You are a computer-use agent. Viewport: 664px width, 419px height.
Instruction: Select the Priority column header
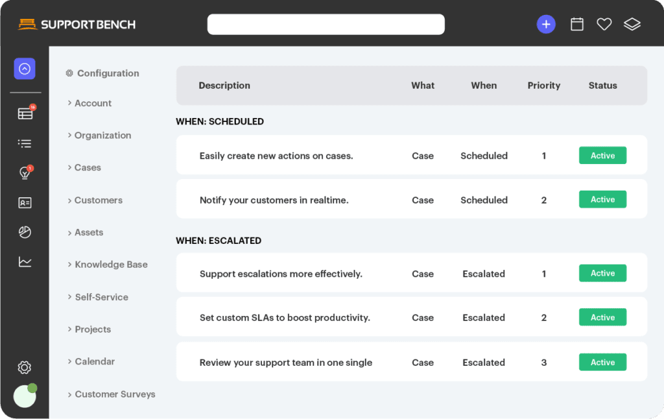543,86
